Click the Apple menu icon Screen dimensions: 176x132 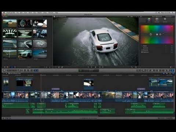(4, 13)
